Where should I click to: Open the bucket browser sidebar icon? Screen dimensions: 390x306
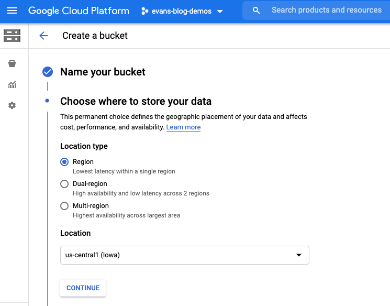point(12,63)
